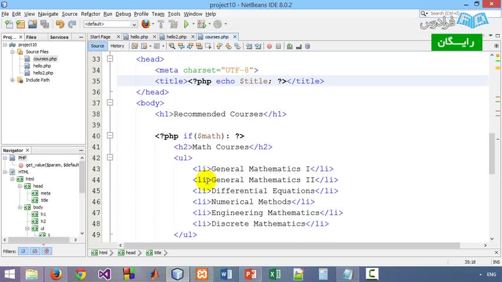Click the Open Project toolbar icon
Screen dimensions: 502x282
[x=32, y=24]
